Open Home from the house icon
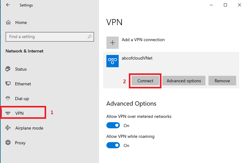Screen dimensions: 246x163 pos(8,22)
